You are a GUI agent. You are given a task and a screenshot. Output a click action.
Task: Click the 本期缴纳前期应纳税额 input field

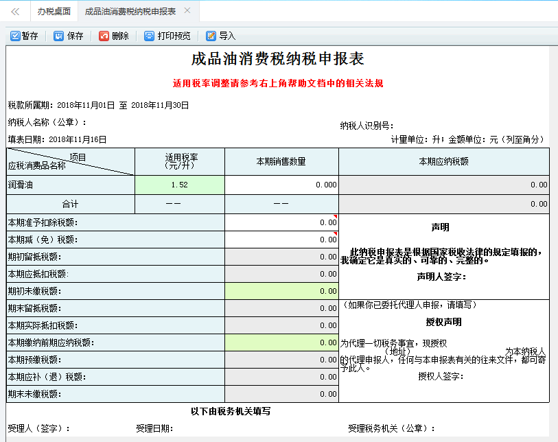pos(281,342)
